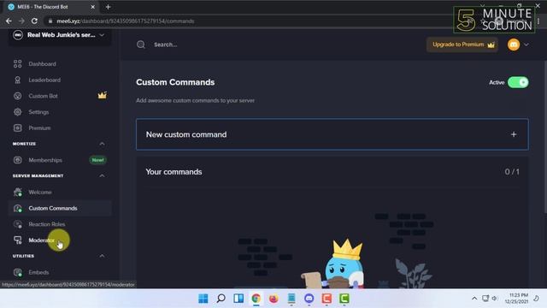The height and width of the screenshot is (308, 547).
Task: Open Custom Bot sidebar link
Action: (43, 96)
